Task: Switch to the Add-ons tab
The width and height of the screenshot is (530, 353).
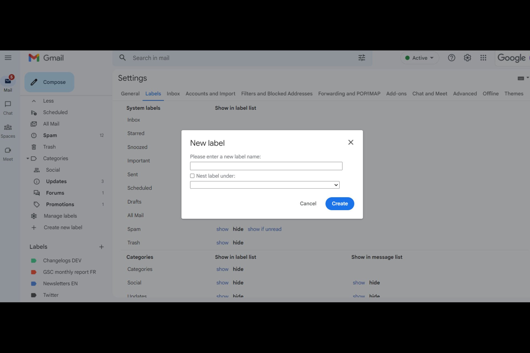Action: pyautogui.click(x=396, y=93)
